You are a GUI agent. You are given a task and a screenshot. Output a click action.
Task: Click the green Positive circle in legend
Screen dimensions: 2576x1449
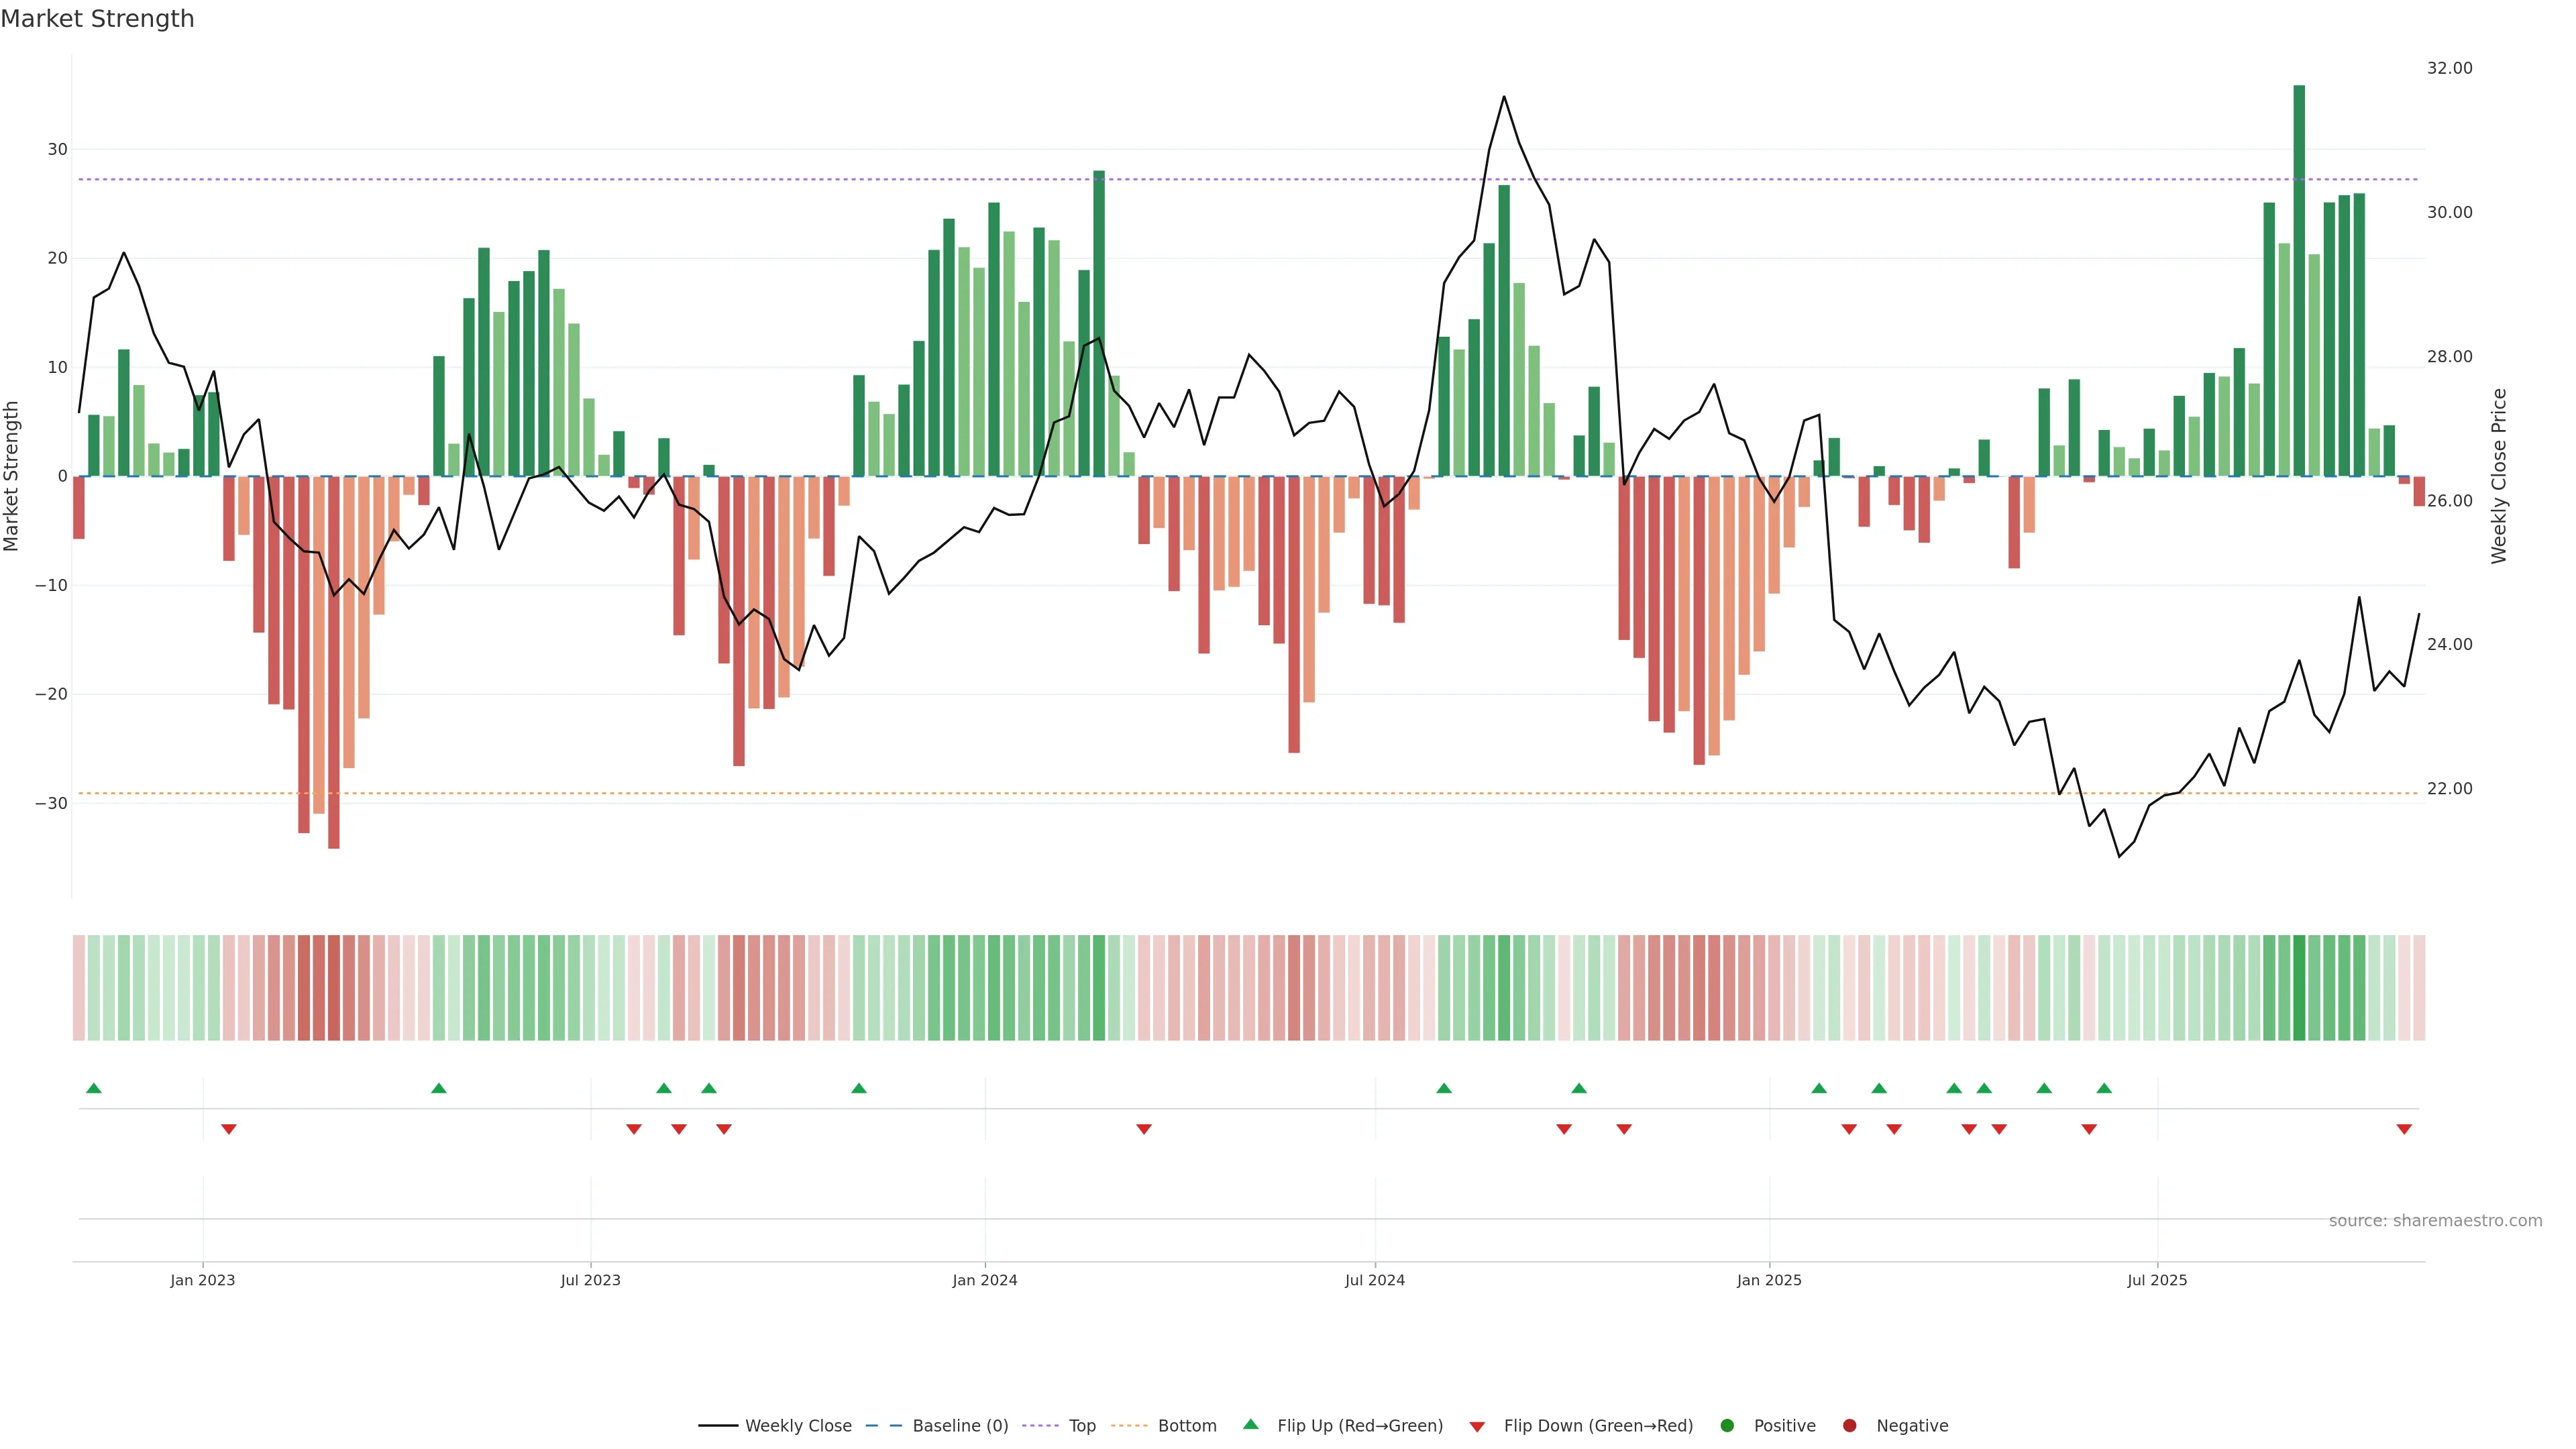pyautogui.click(x=1727, y=1426)
